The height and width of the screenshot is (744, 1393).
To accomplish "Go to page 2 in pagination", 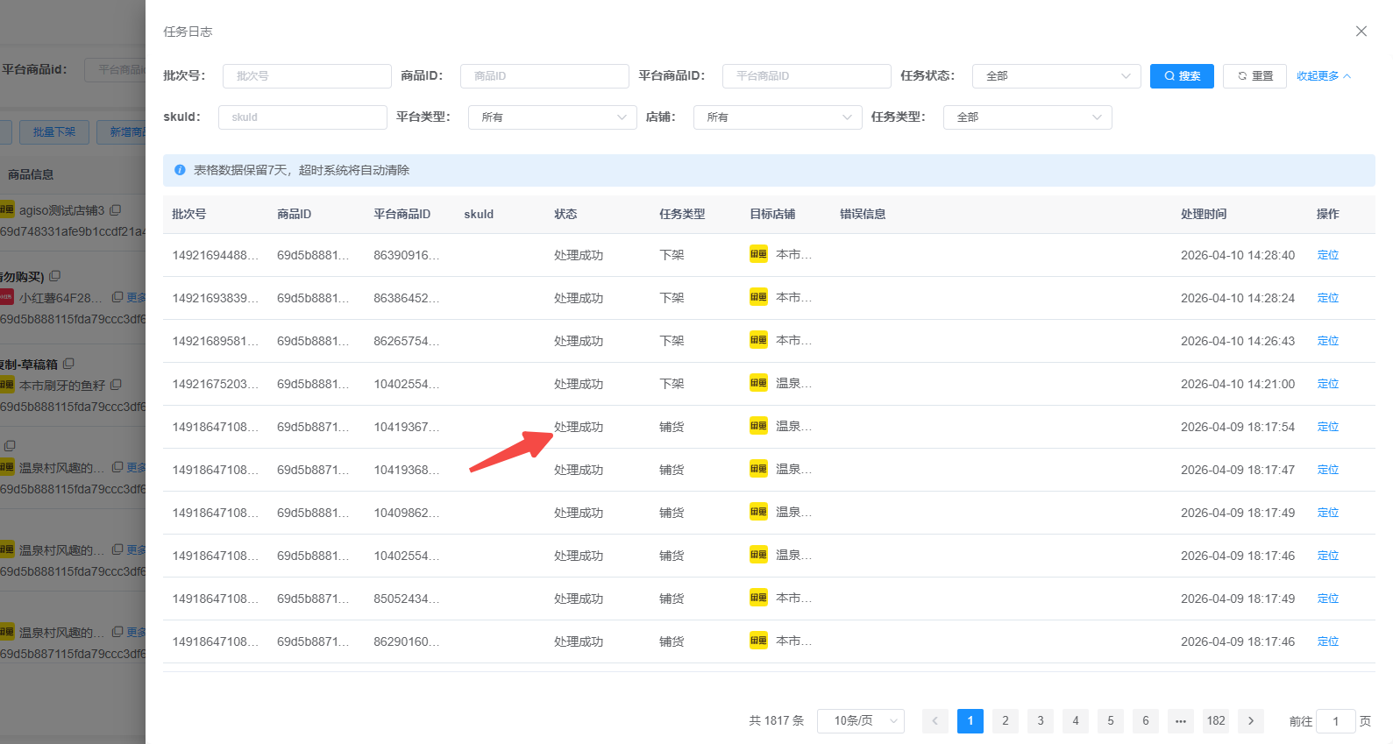I will [x=1005, y=721].
